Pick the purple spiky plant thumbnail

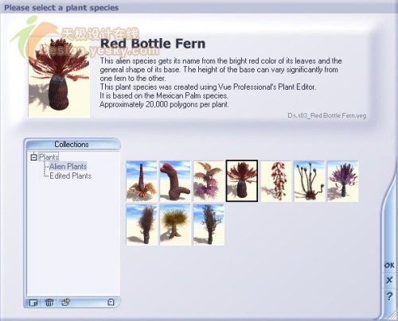click(x=343, y=181)
